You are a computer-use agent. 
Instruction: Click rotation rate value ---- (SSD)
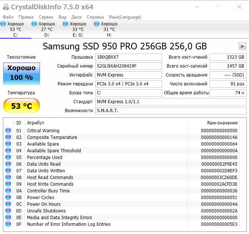pyautogui.click(x=228, y=75)
